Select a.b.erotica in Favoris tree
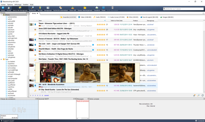 (x=12, y=42)
